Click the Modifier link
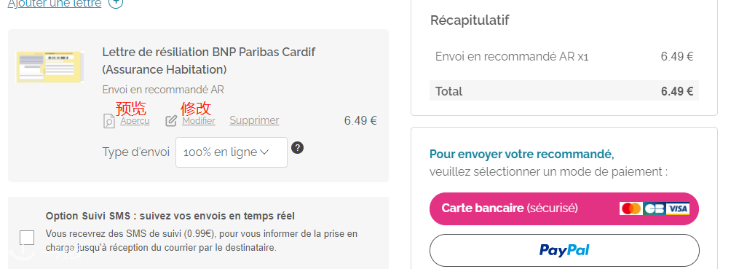The height and width of the screenshot is (269, 747). [199, 121]
